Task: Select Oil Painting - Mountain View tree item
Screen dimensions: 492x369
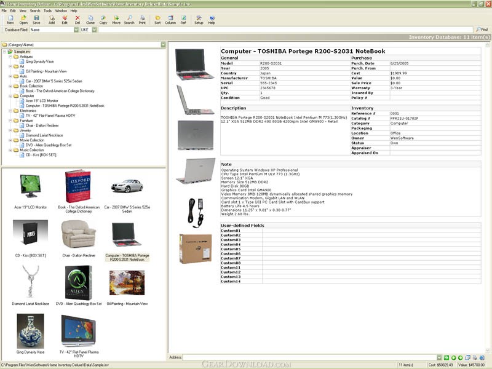Action: click(46, 71)
